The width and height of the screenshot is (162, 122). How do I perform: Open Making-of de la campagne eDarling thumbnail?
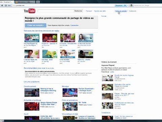click(x=32, y=93)
